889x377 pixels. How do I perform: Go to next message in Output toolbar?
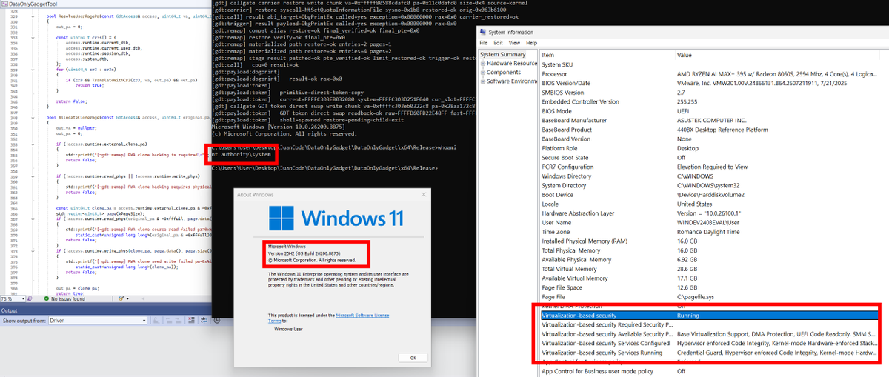[179, 320]
